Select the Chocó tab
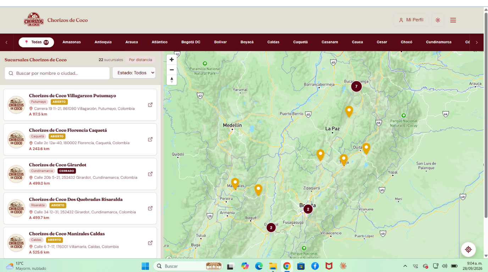 (406, 42)
